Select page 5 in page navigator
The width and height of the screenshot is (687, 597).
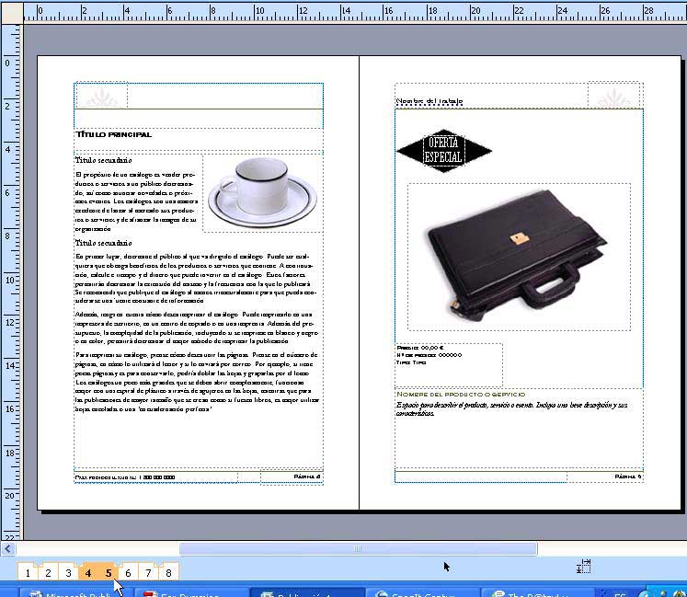[109, 572]
